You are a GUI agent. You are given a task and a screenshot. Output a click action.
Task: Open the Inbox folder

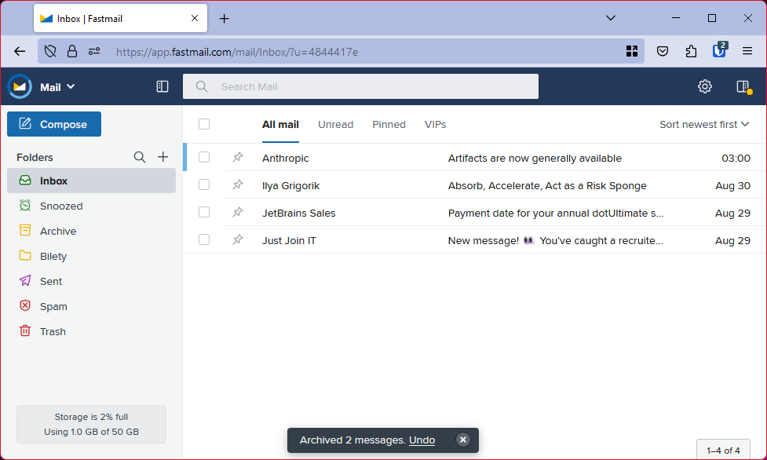point(92,181)
